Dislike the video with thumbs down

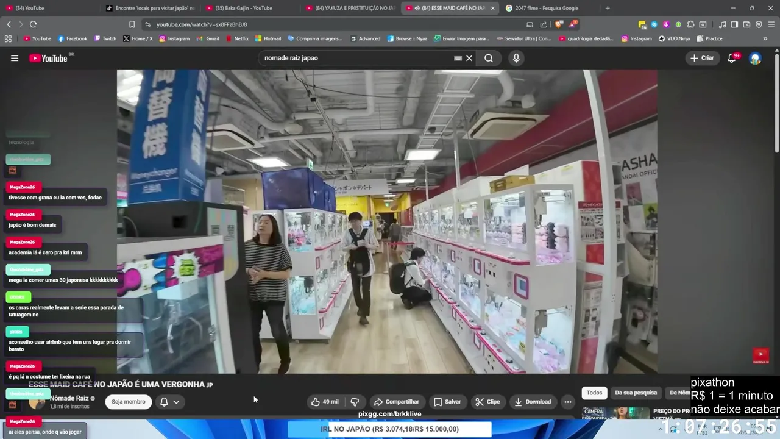(x=355, y=402)
